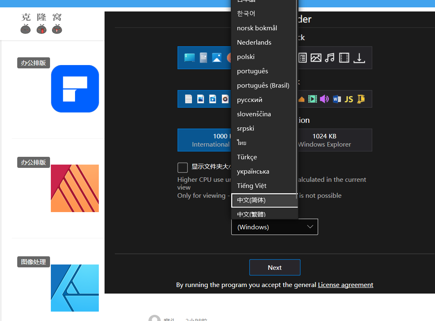Click the purple speaker audio icon
435x321 pixels.
[324, 99]
